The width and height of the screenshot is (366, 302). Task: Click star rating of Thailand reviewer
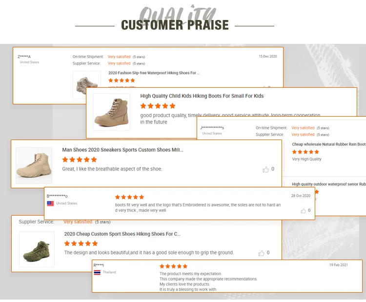(173, 266)
